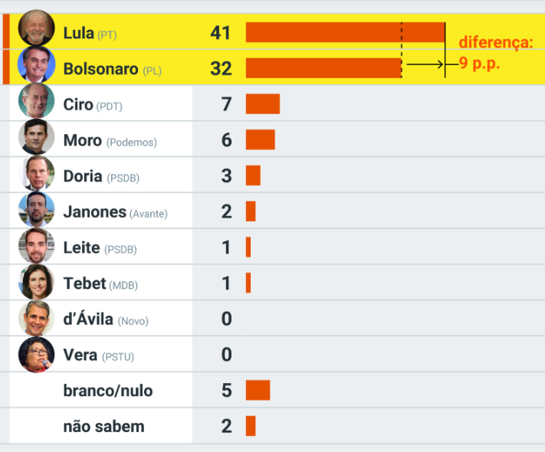Click the "branco/nulo" row label
Screen dimensions: 545x452
108,391
